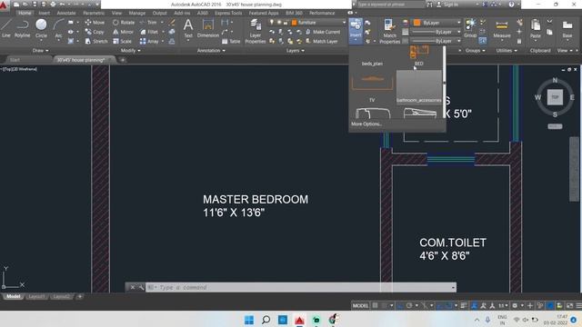This screenshot has width=582, height=327.
Task: Click the command line input field
Action: 300,287
